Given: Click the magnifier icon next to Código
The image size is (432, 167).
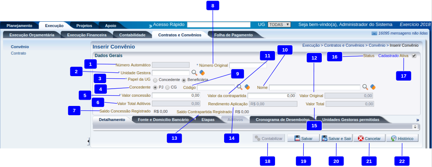Looking at the screenshot, I should click(x=239, y=87).
